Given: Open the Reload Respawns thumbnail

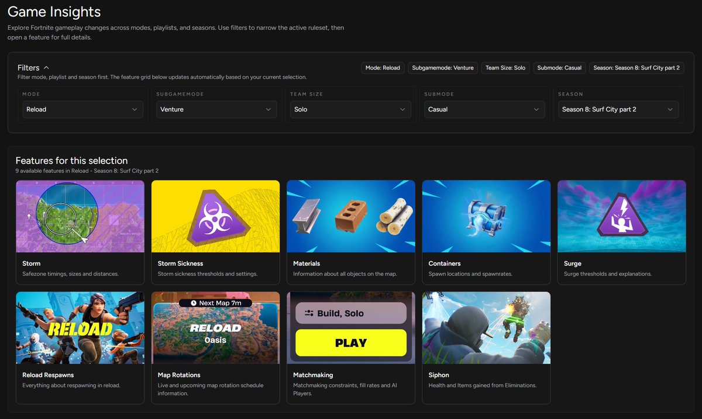Looking at the screenshot, I should [80, 328].
